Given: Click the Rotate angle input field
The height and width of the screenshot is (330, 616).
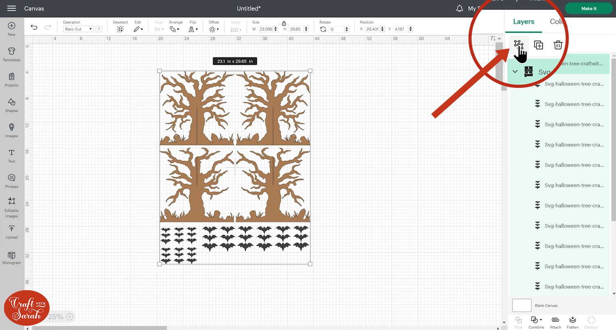Looking at the screenshot, I should coord(336,29).
